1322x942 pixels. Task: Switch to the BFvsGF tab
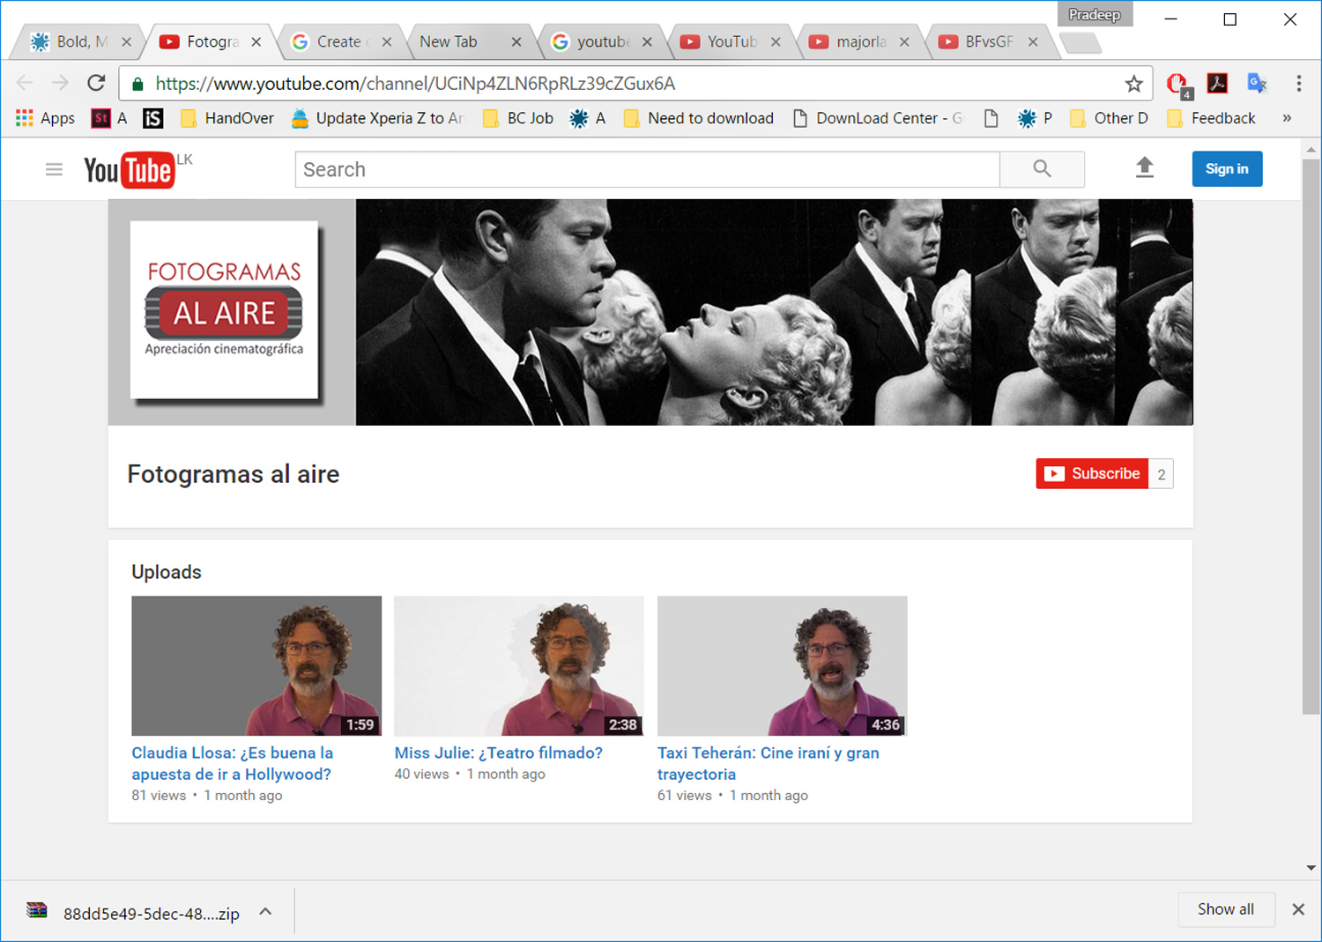(987, 41)
